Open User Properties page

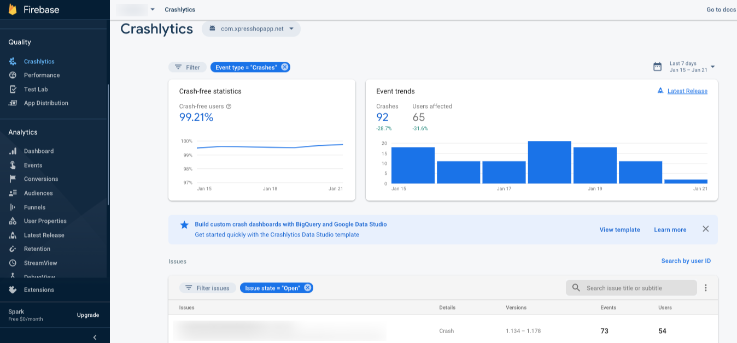point(45,221)
